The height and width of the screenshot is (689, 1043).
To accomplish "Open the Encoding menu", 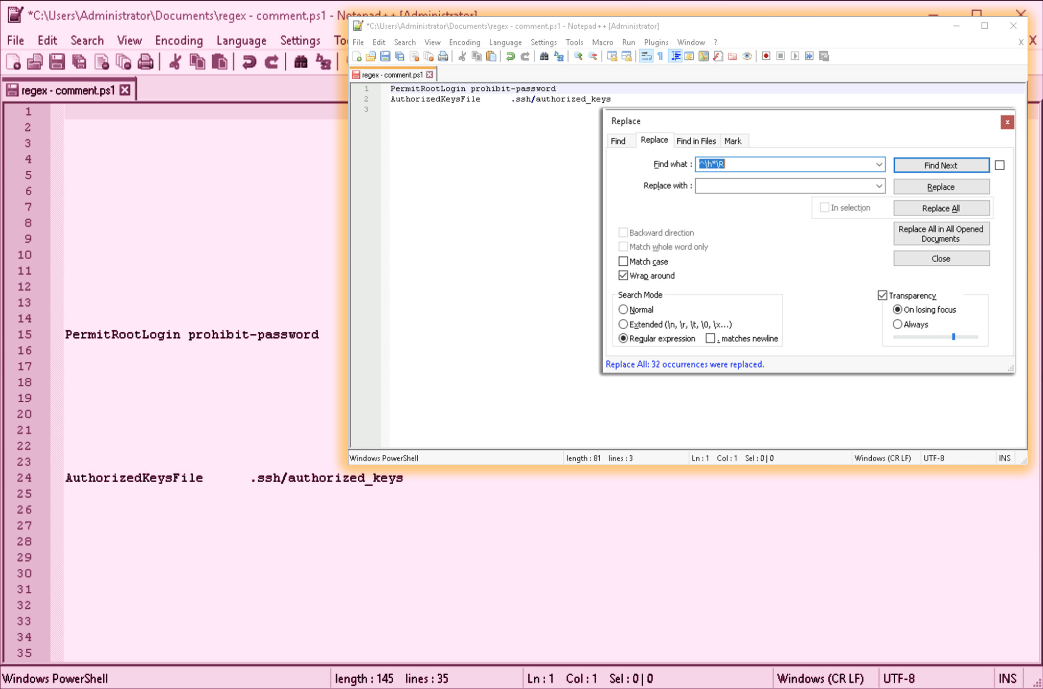I will coord(464,42).
